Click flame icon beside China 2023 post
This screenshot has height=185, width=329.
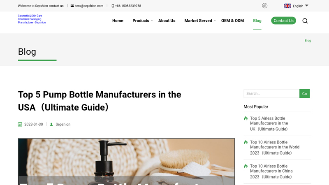[246, 166]
